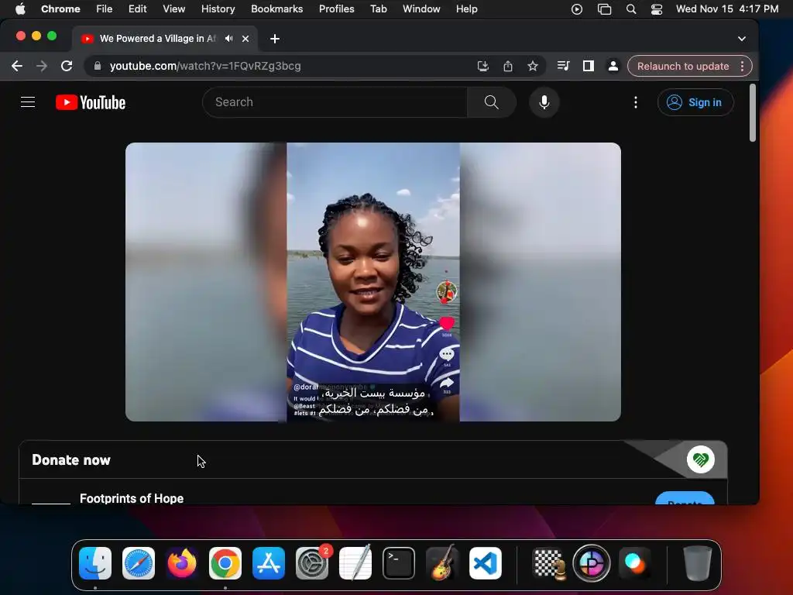
Task: Click the search magnifier button on YouTube
Action: [492, 102]
